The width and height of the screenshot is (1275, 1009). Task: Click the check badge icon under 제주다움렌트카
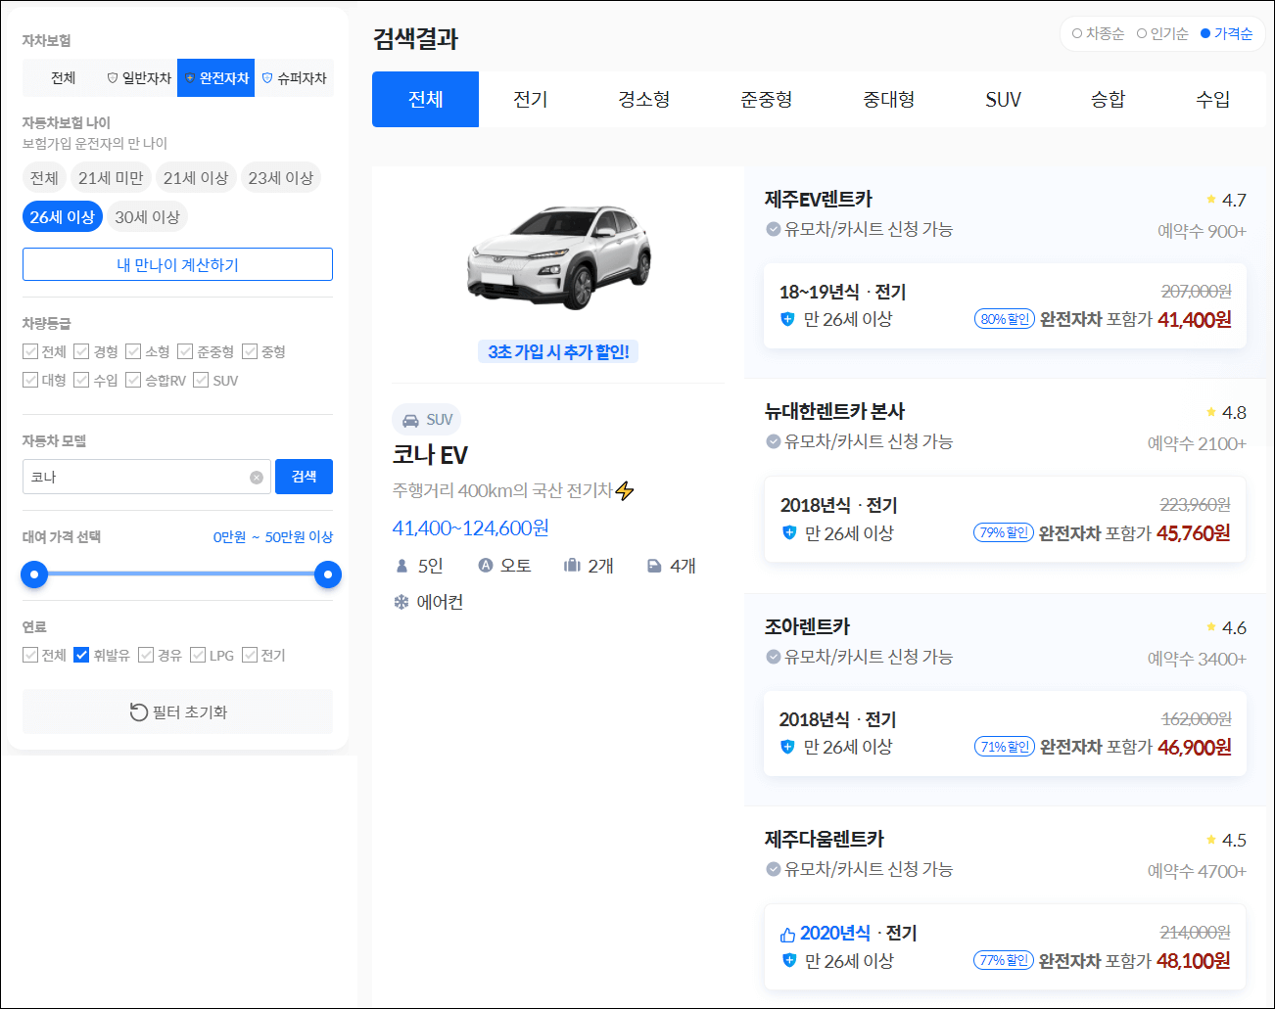[774, 869]
